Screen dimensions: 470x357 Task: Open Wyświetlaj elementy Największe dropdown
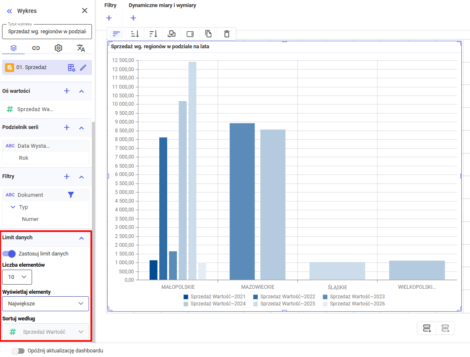coord(45,304)
